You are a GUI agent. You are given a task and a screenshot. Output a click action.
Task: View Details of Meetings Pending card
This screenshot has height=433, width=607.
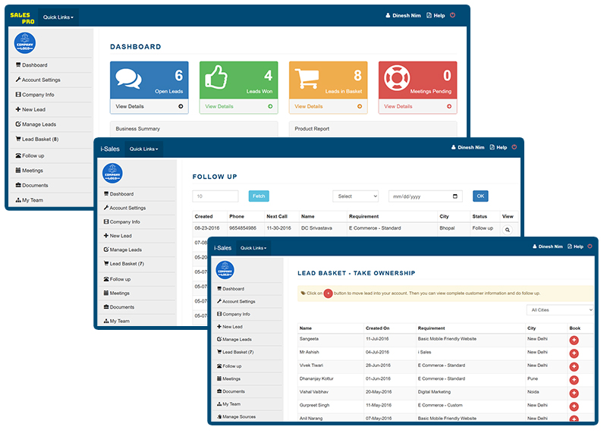click(398, 106)
